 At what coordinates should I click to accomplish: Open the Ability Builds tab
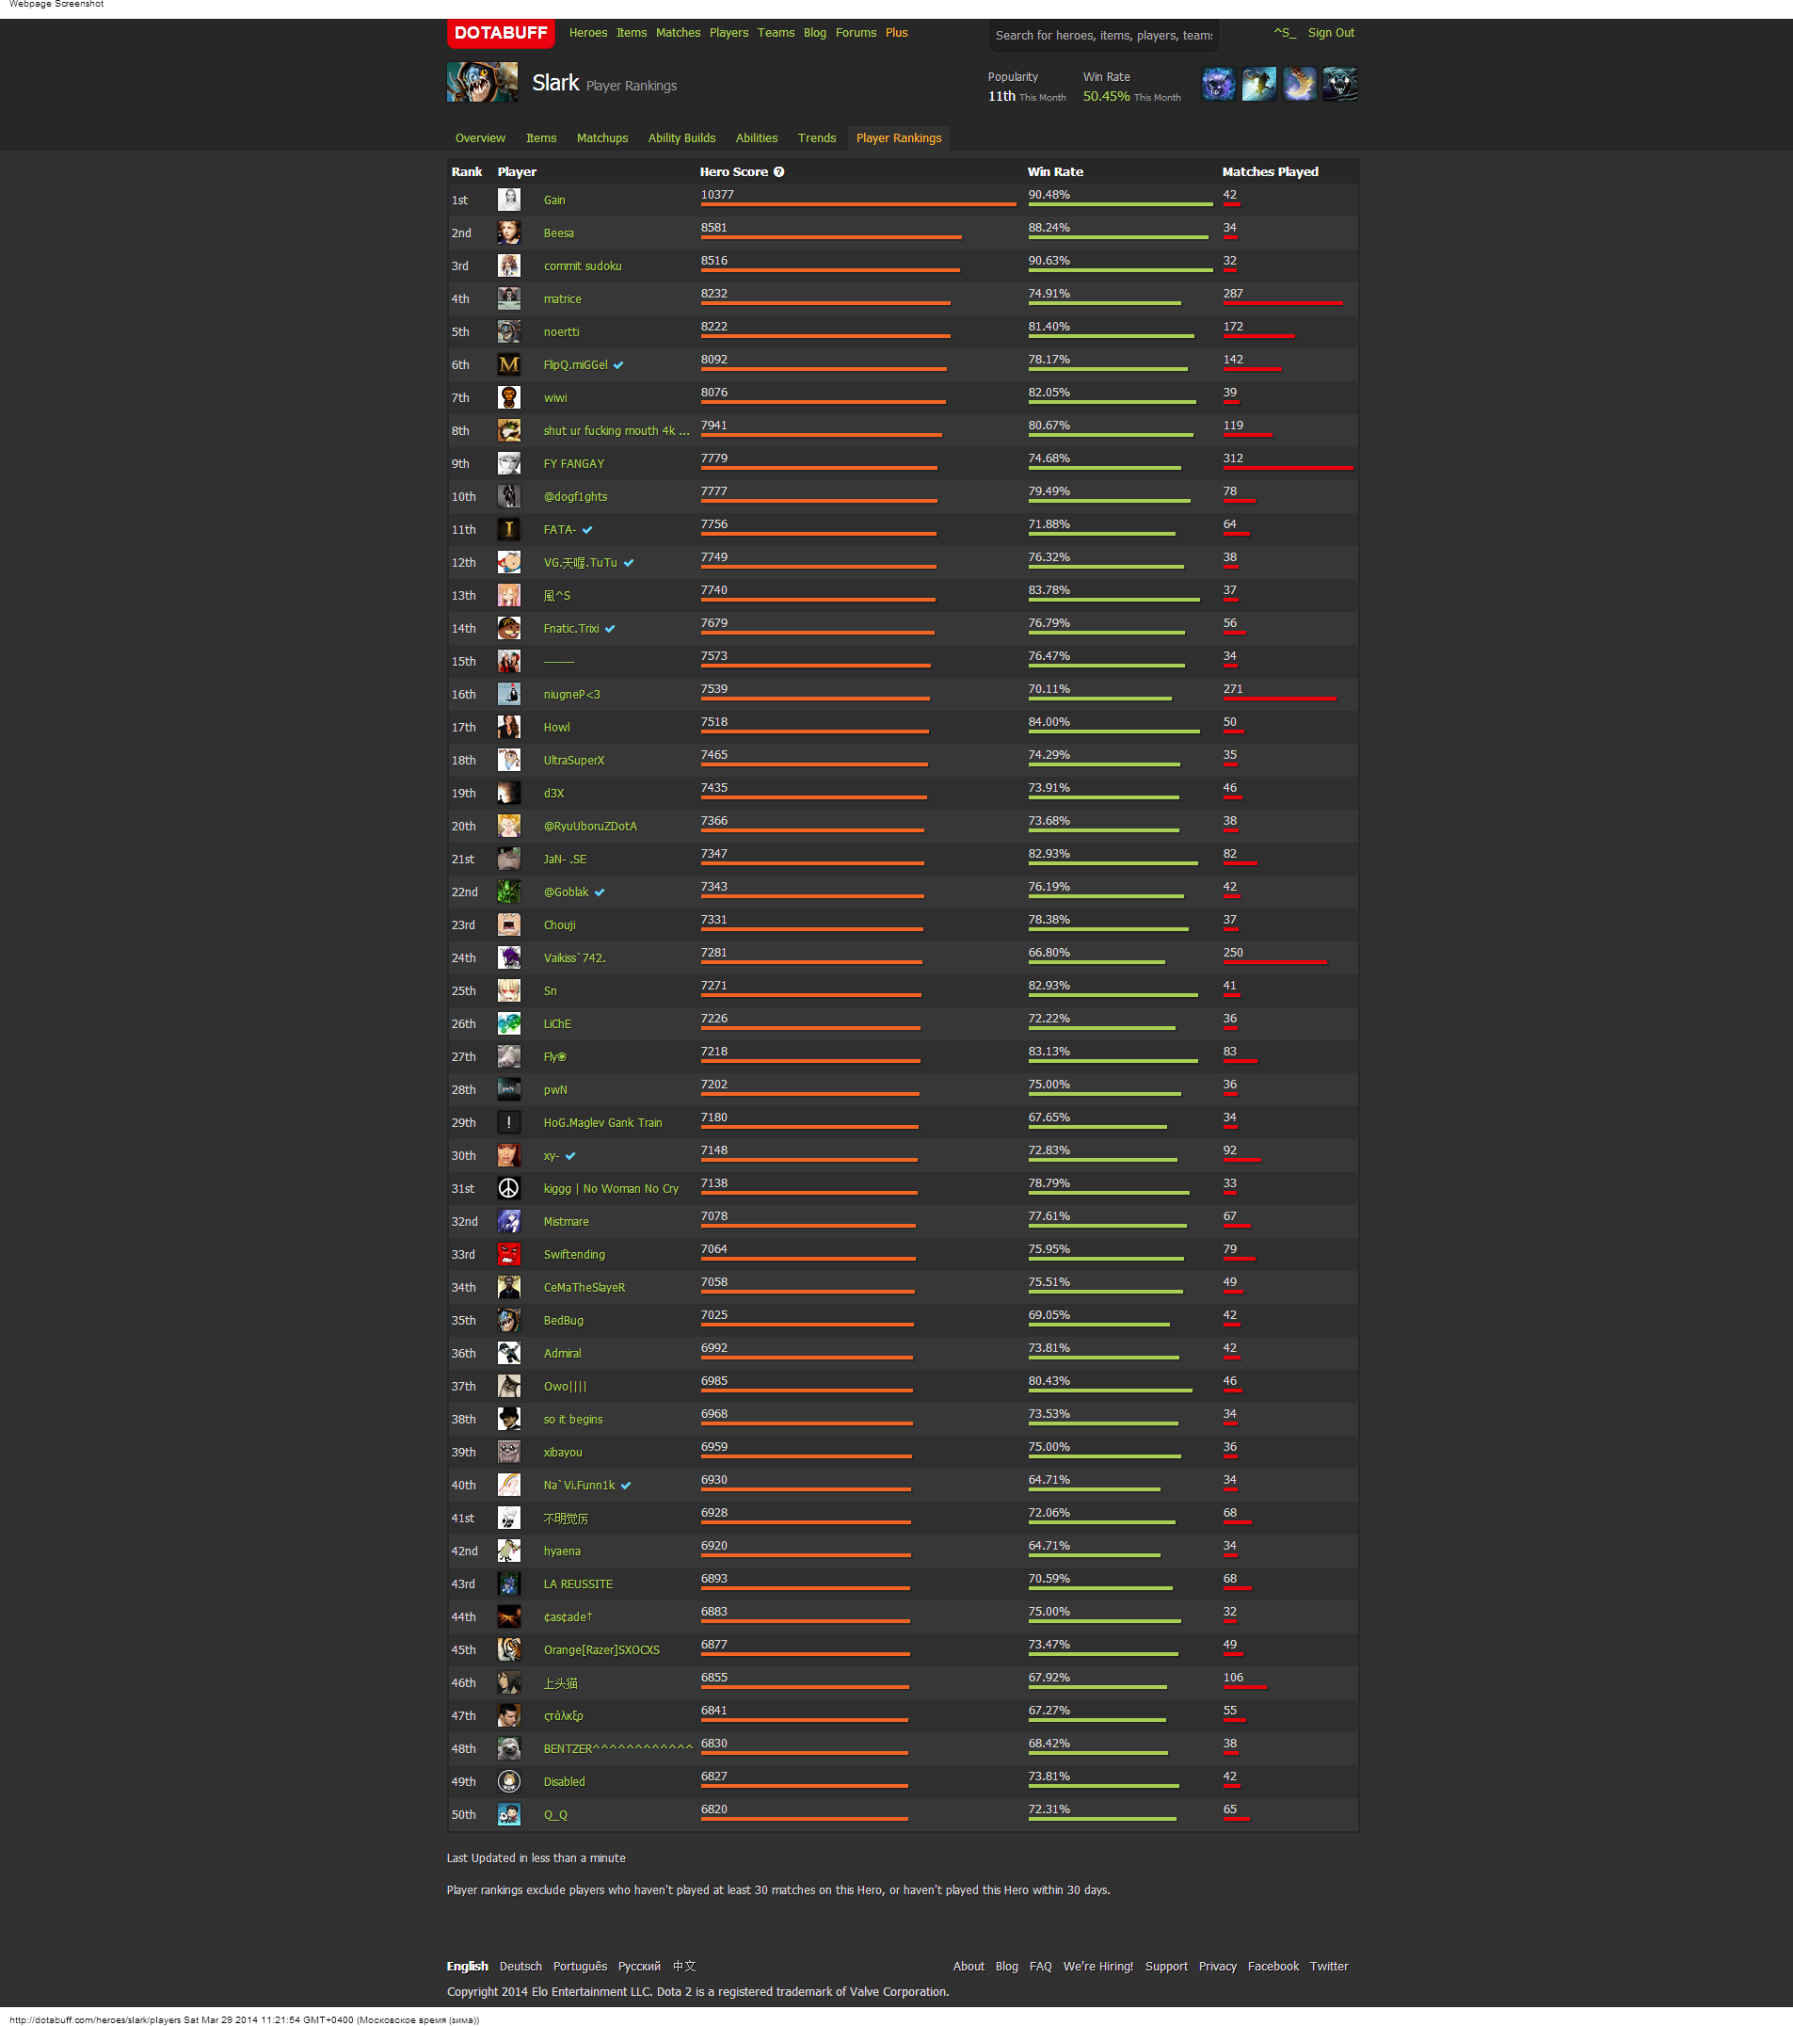point(680,138)
